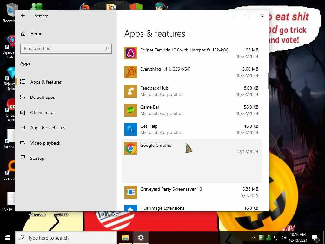Screen dimensions: 325x244
Task: Select Apps & features in sidebar
Action: [46, 82]
